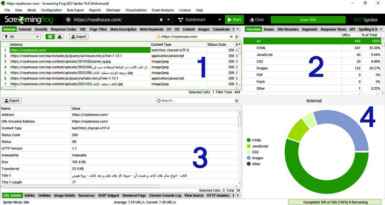
Task: Click the Clear button
Action: 257,20
